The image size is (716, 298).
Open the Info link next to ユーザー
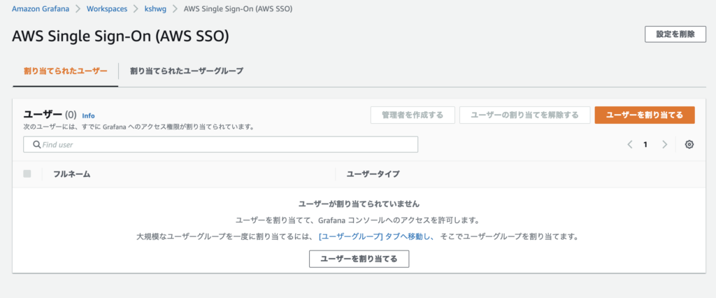pos(88,115)
